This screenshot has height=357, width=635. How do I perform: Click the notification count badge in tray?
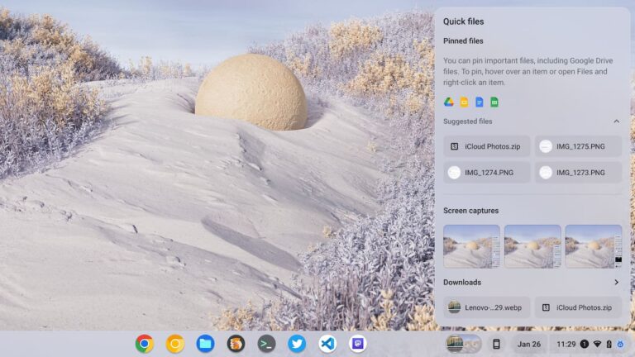584,344
